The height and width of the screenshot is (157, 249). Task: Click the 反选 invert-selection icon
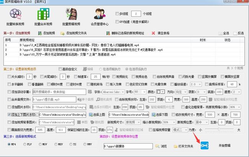point(235,33)
